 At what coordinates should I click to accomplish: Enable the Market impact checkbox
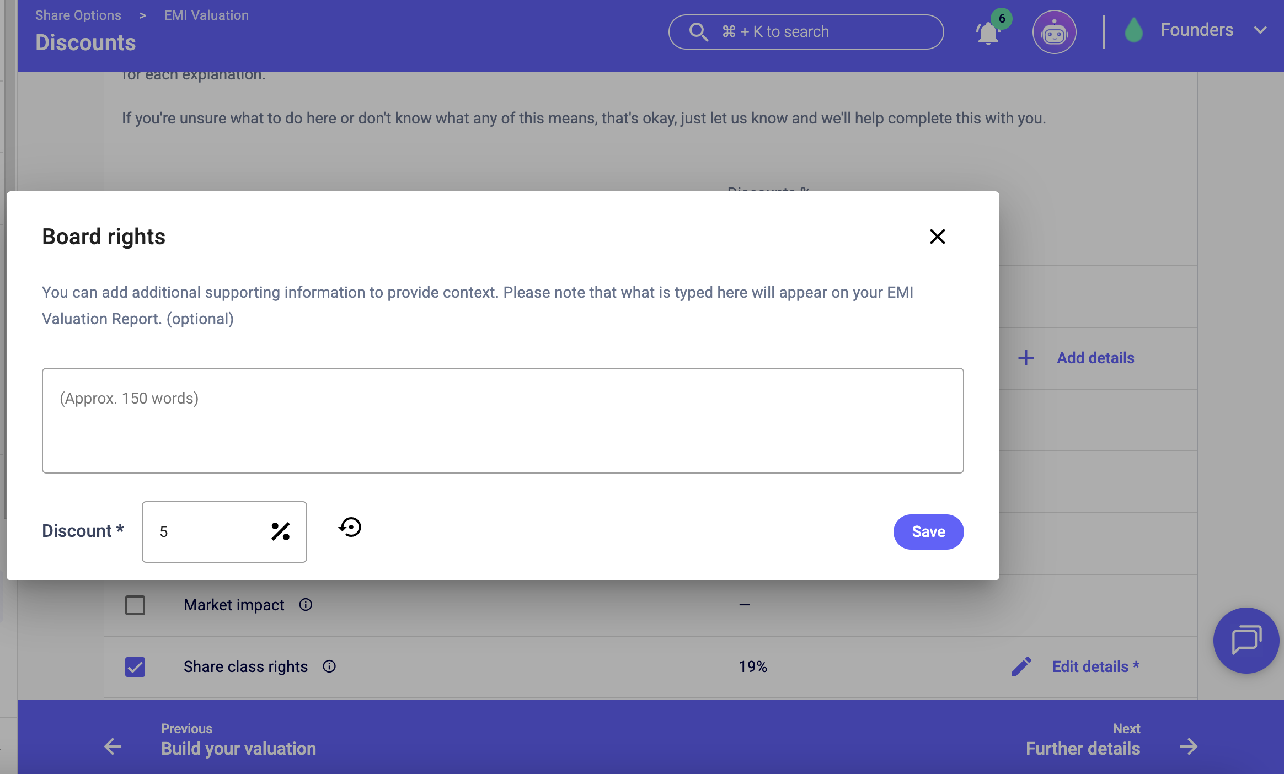[135, 605]
